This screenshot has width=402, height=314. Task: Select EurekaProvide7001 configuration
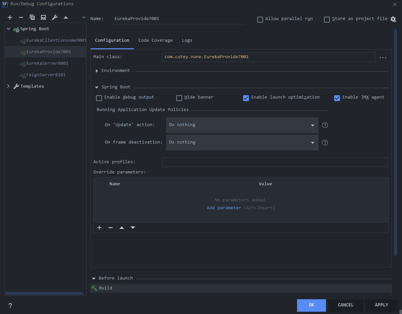(x=45, y=52)
